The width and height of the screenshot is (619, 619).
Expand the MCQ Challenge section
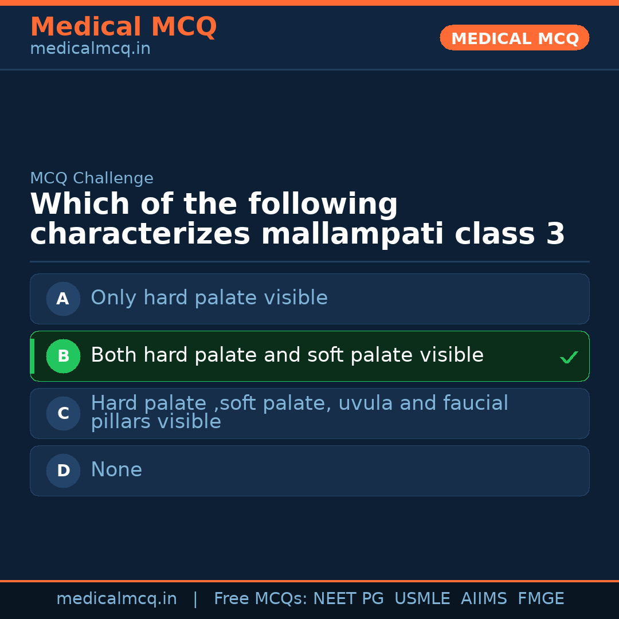coord(92,178)
